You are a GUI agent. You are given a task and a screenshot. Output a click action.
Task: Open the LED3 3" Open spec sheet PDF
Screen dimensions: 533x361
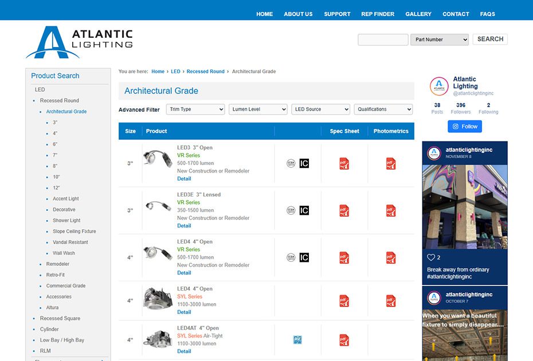click(x=344, y=163)
